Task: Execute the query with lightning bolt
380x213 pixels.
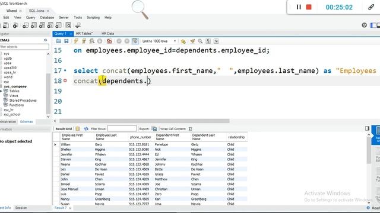Action: [x=76, y=41]
